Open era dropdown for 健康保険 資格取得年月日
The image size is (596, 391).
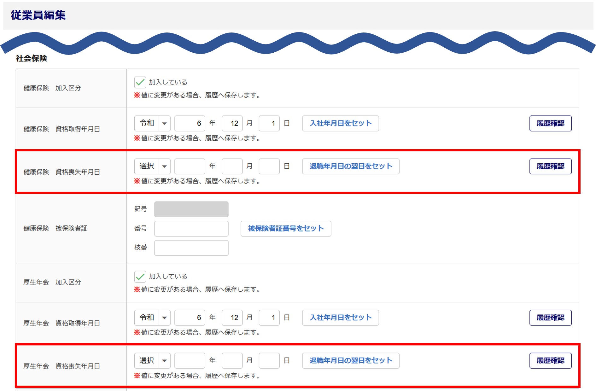point(152,123)
